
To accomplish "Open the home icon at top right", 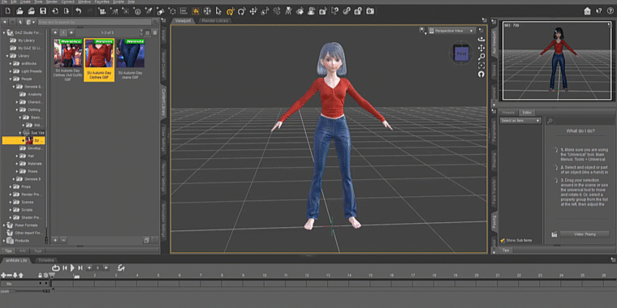I will 587,11.
